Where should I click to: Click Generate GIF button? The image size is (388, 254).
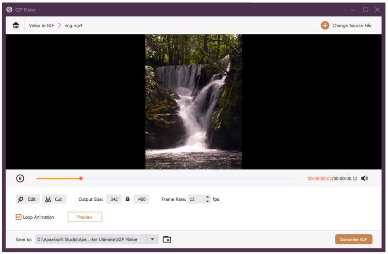[354, 239]
